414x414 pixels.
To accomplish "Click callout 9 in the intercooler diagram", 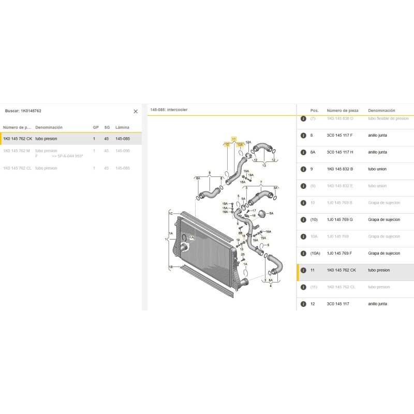I will [x=210, y=173].
